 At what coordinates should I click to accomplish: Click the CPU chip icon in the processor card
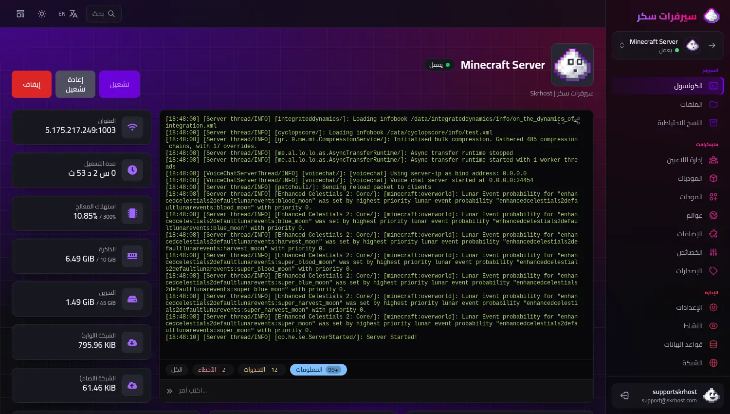[x=132, y=213]
